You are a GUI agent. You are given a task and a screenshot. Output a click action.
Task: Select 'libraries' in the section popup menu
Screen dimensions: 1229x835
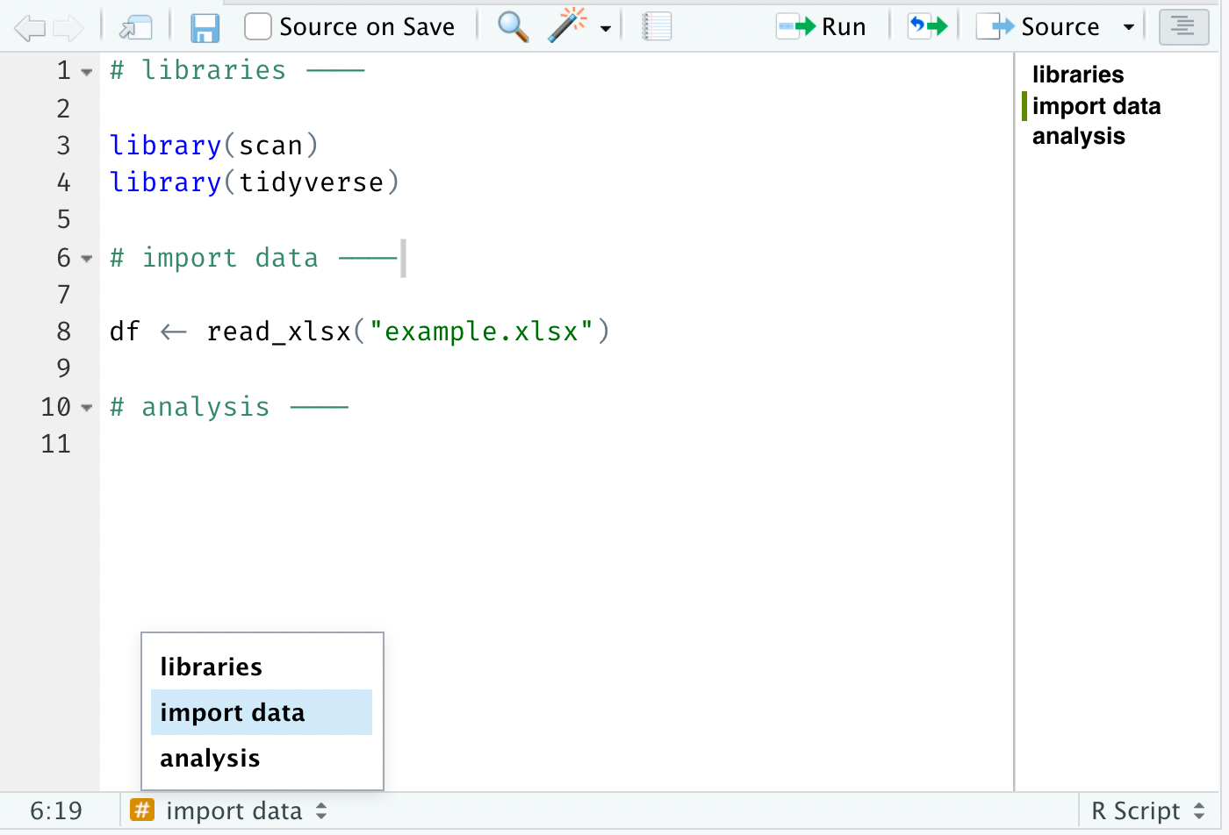point(211,667)
